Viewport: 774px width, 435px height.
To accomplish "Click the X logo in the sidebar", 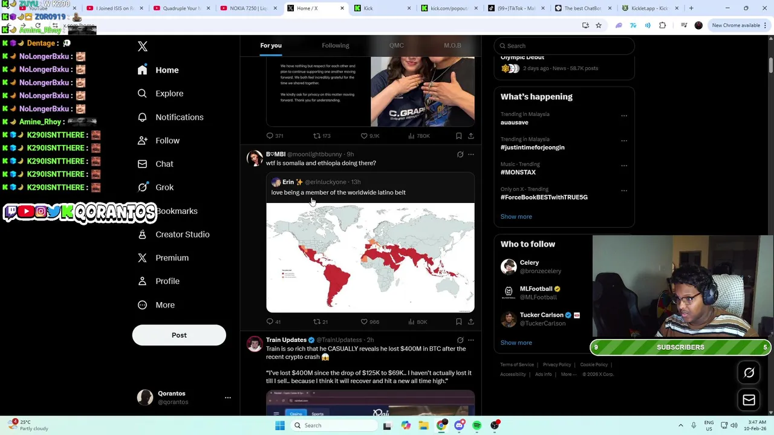I will pyautogui.click(x=143, y=47).
